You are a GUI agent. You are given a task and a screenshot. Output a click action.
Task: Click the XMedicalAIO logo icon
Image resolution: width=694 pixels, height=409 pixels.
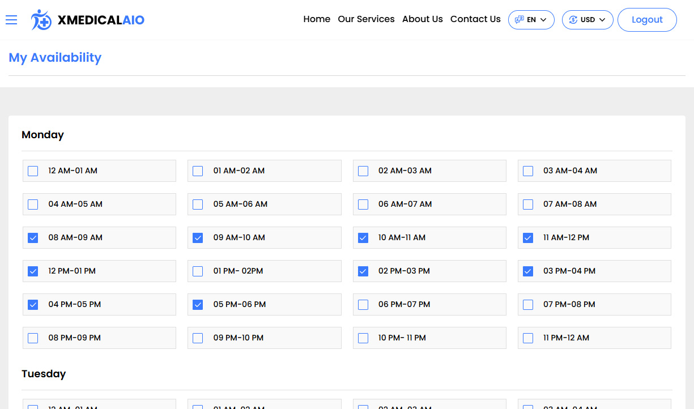tap(40, 19)
